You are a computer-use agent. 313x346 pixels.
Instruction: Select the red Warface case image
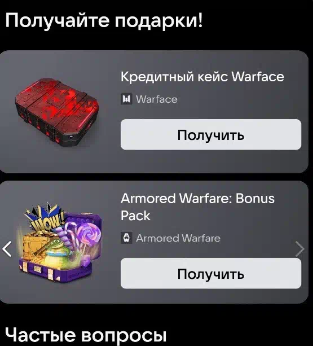58,112
